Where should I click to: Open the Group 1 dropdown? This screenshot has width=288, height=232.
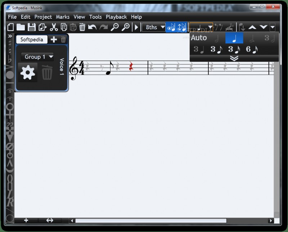coord(37,57)
